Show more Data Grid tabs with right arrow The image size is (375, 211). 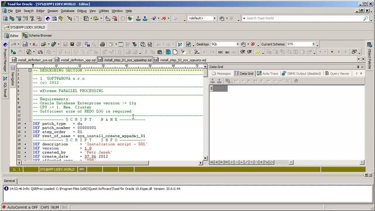361,74
